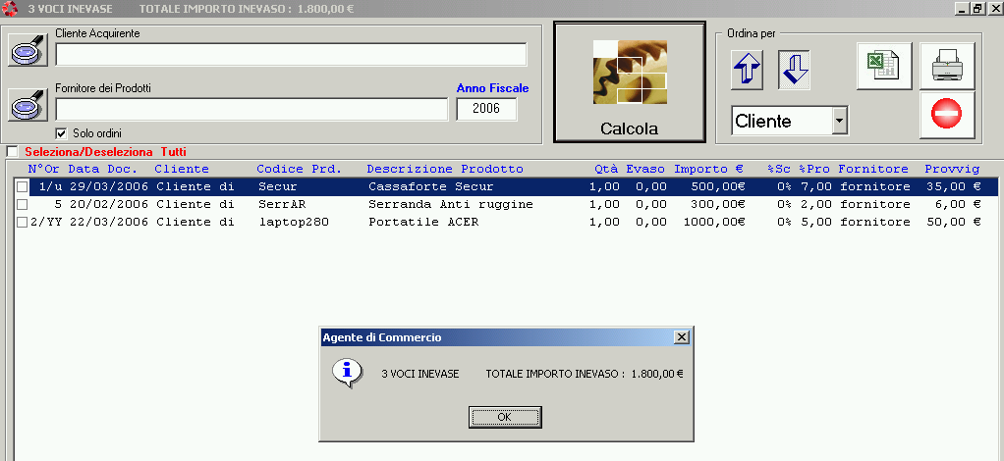Click the Data Doc. column header

point(102,169)
